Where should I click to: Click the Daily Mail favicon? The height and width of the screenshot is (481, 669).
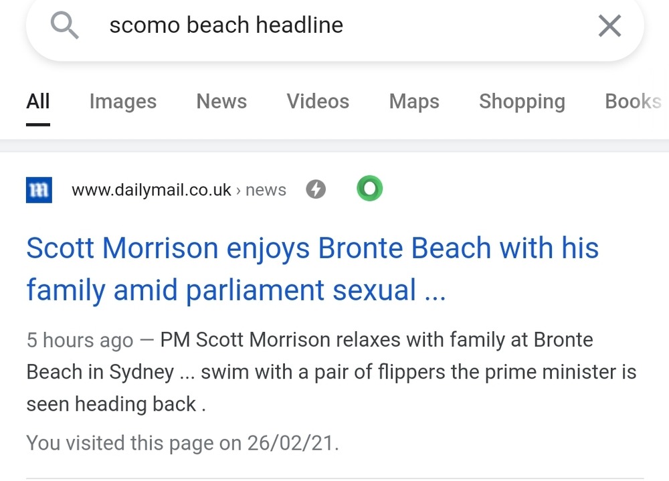[x=39, y=190]
